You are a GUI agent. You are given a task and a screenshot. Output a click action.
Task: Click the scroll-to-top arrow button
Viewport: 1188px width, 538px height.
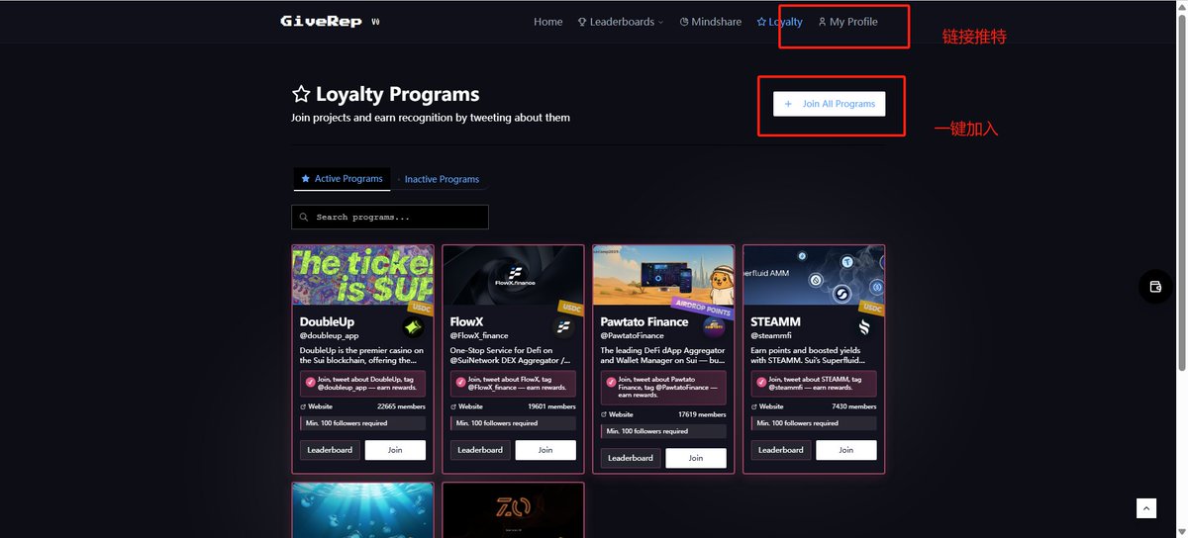(x=1146, y=508)
